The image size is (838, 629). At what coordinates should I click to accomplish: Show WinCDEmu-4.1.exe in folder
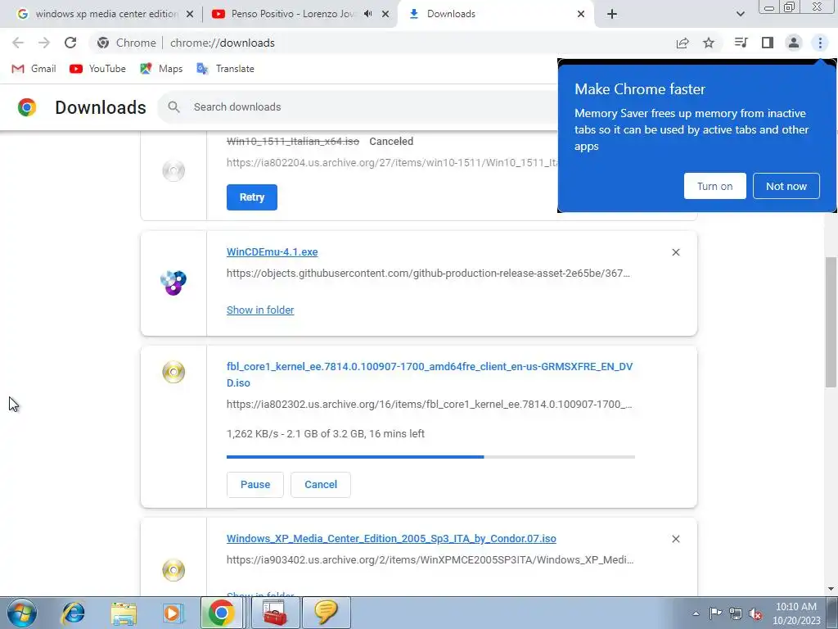[x=260, y=310]
